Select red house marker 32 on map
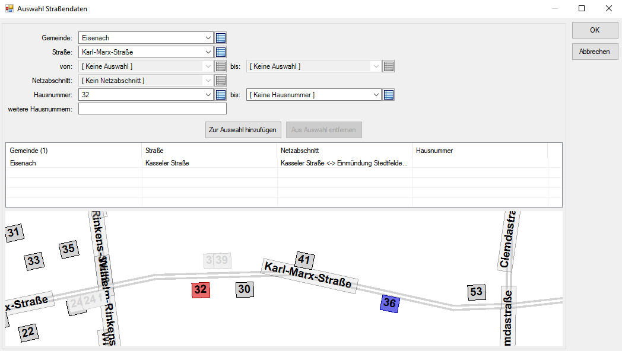622x351 pixels. coord(201,289)
